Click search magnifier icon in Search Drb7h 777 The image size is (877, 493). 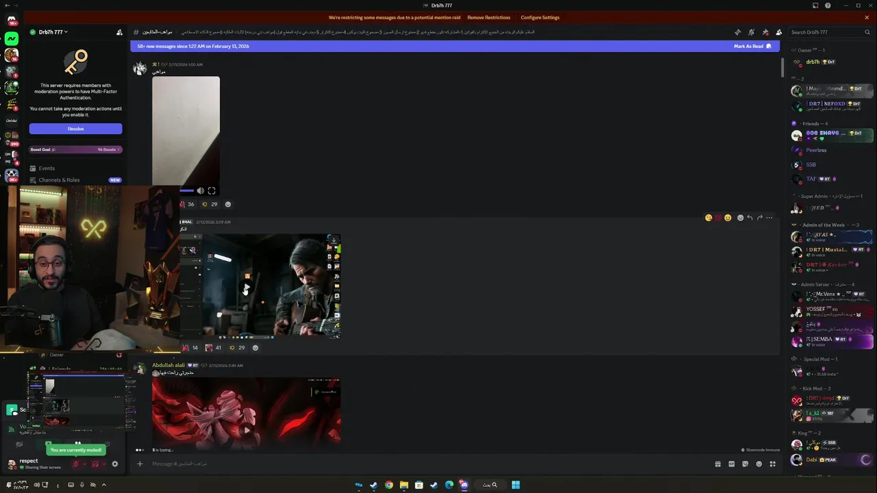[867, 32]
